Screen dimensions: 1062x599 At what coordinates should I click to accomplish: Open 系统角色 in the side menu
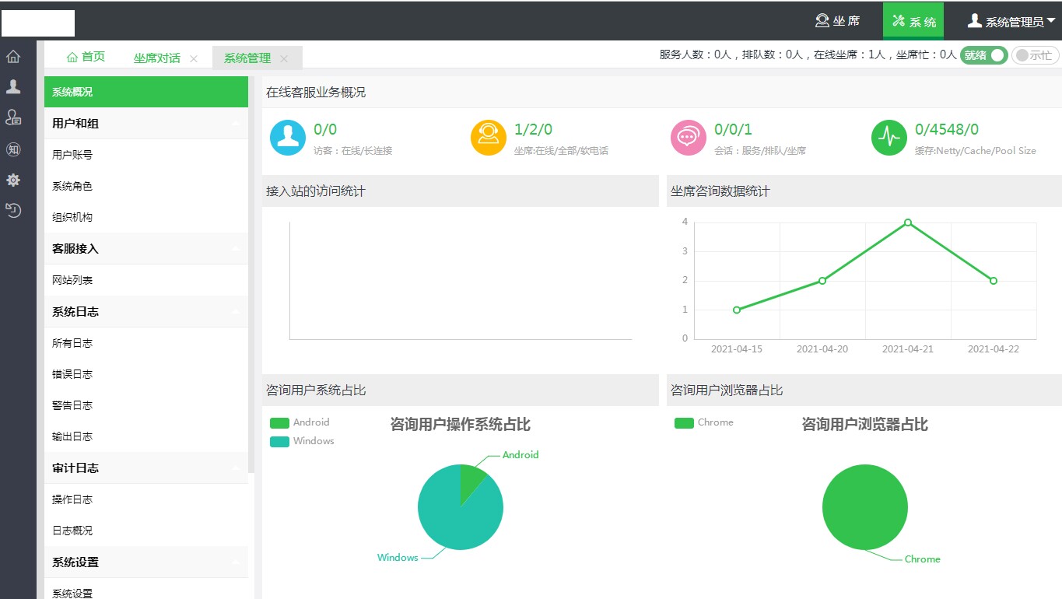146,186
